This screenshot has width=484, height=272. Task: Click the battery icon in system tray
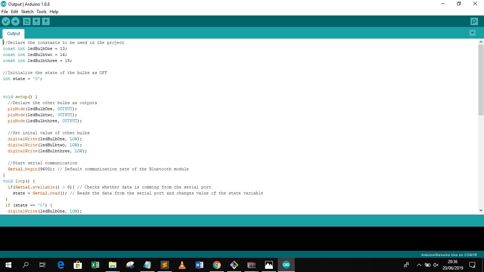point(428,265)
